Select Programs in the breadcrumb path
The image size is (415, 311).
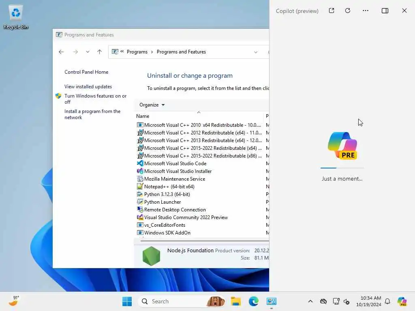[137, 52]
